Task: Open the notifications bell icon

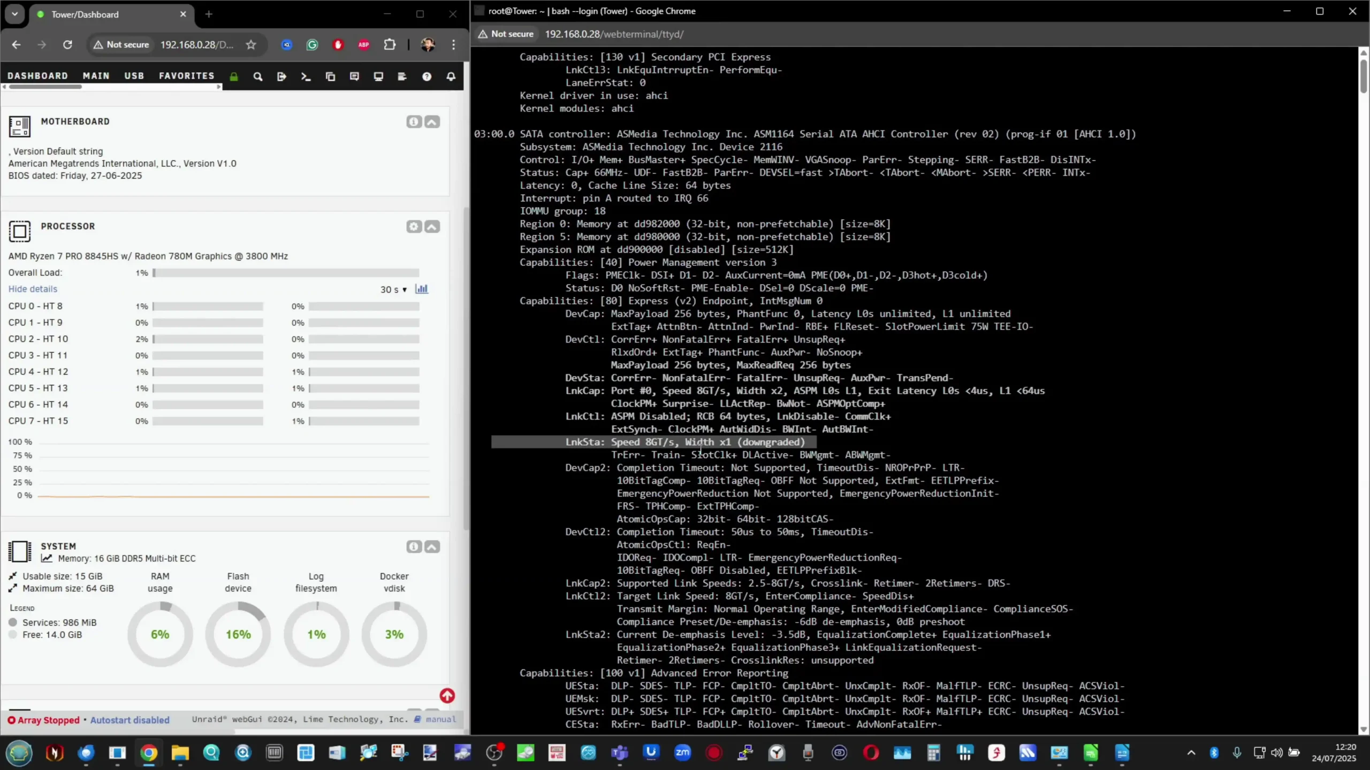Action: [451, 76]
